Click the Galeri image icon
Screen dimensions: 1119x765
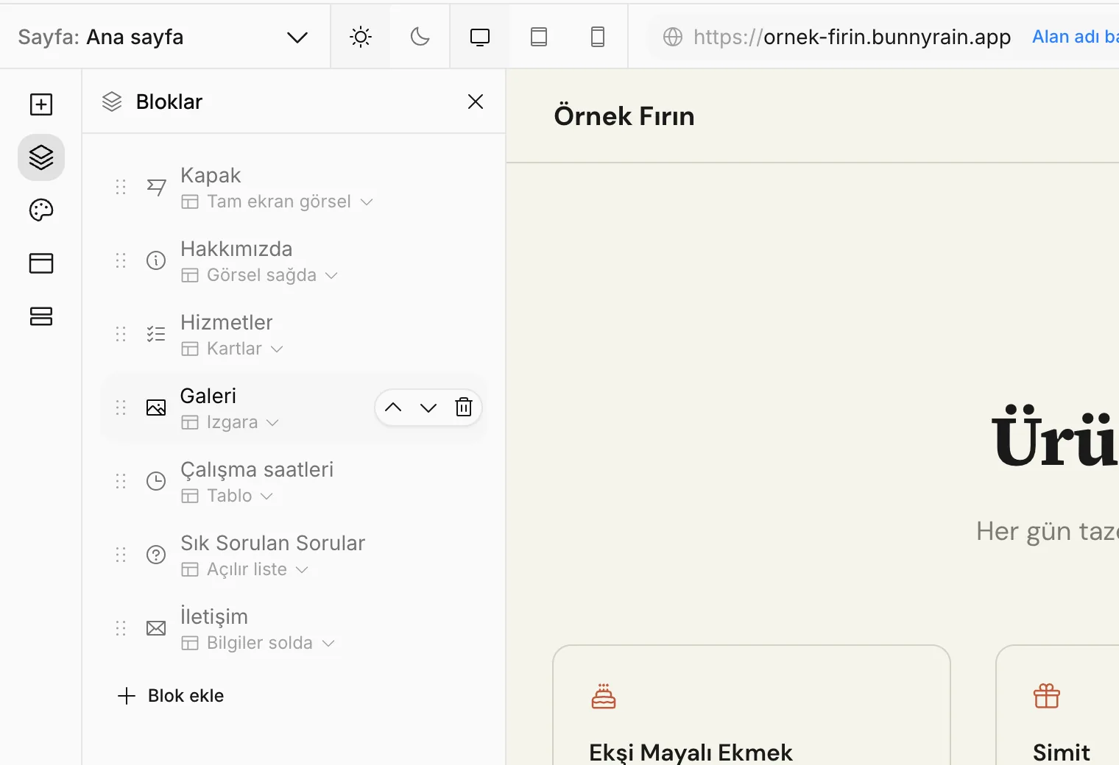[x=156, y=408]
